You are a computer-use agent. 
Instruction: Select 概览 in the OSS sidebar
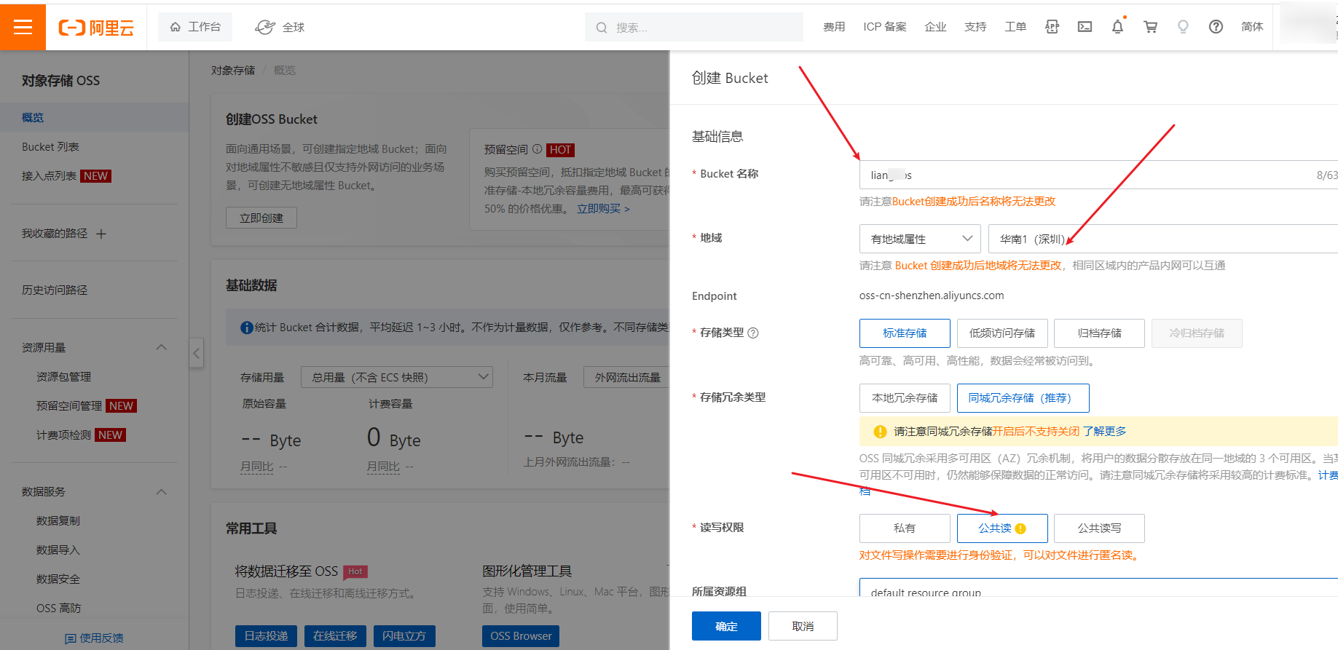(94, 117)
